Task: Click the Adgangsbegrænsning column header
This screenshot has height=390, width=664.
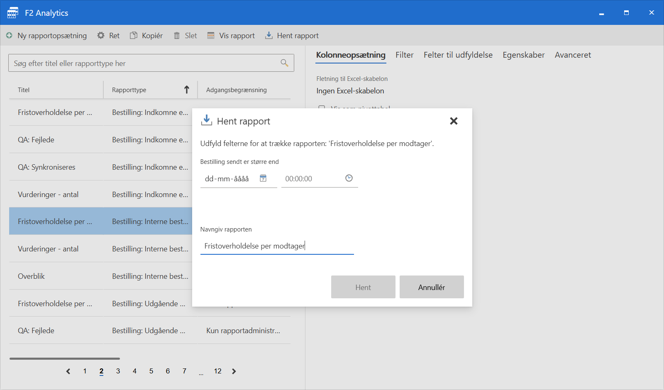Action: (x=244, y=90)
